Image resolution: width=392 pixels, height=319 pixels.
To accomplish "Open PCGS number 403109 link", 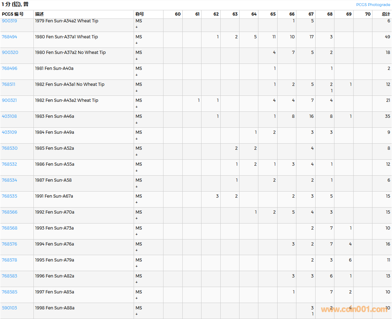I will pyautogui.click(x=10, y=132).
